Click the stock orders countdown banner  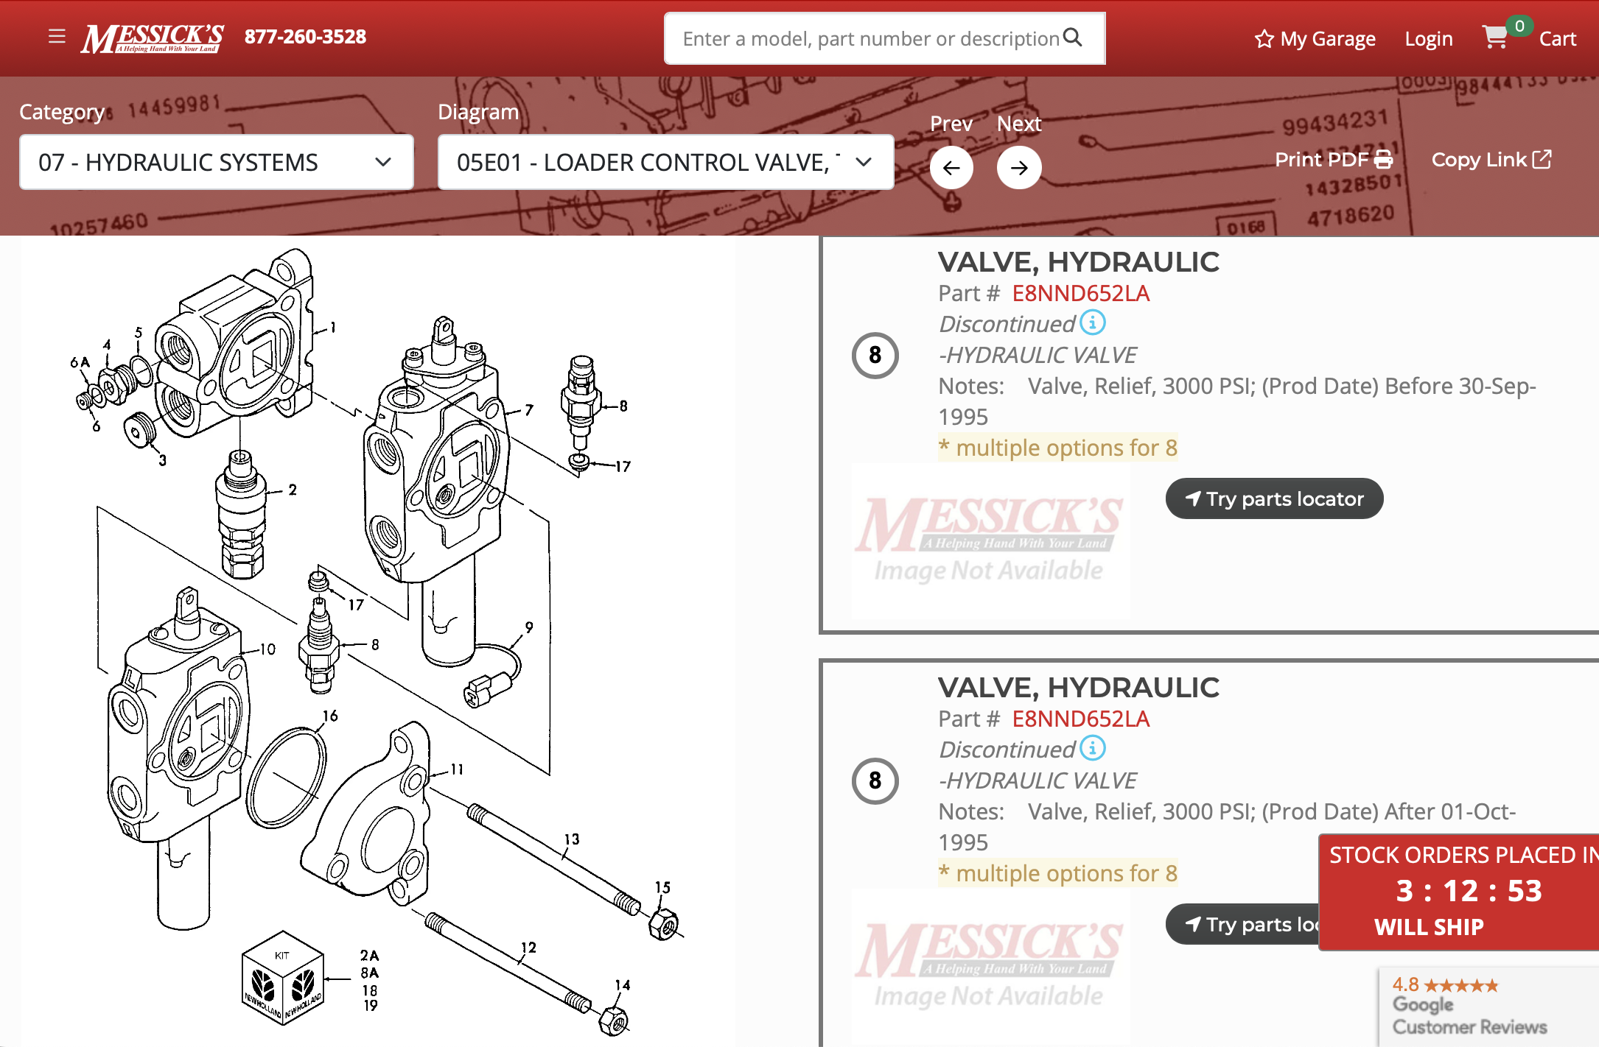[x=1458, y=892]
